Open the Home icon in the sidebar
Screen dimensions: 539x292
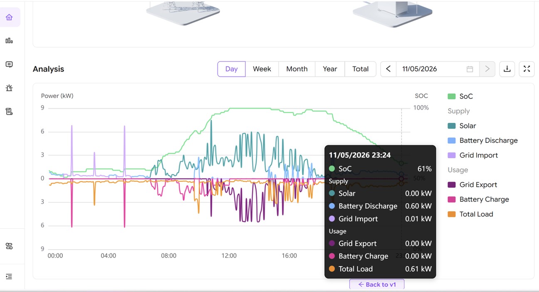click(9, 17)
